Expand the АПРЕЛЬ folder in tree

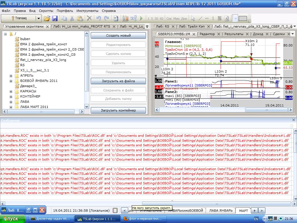[11, 76]
